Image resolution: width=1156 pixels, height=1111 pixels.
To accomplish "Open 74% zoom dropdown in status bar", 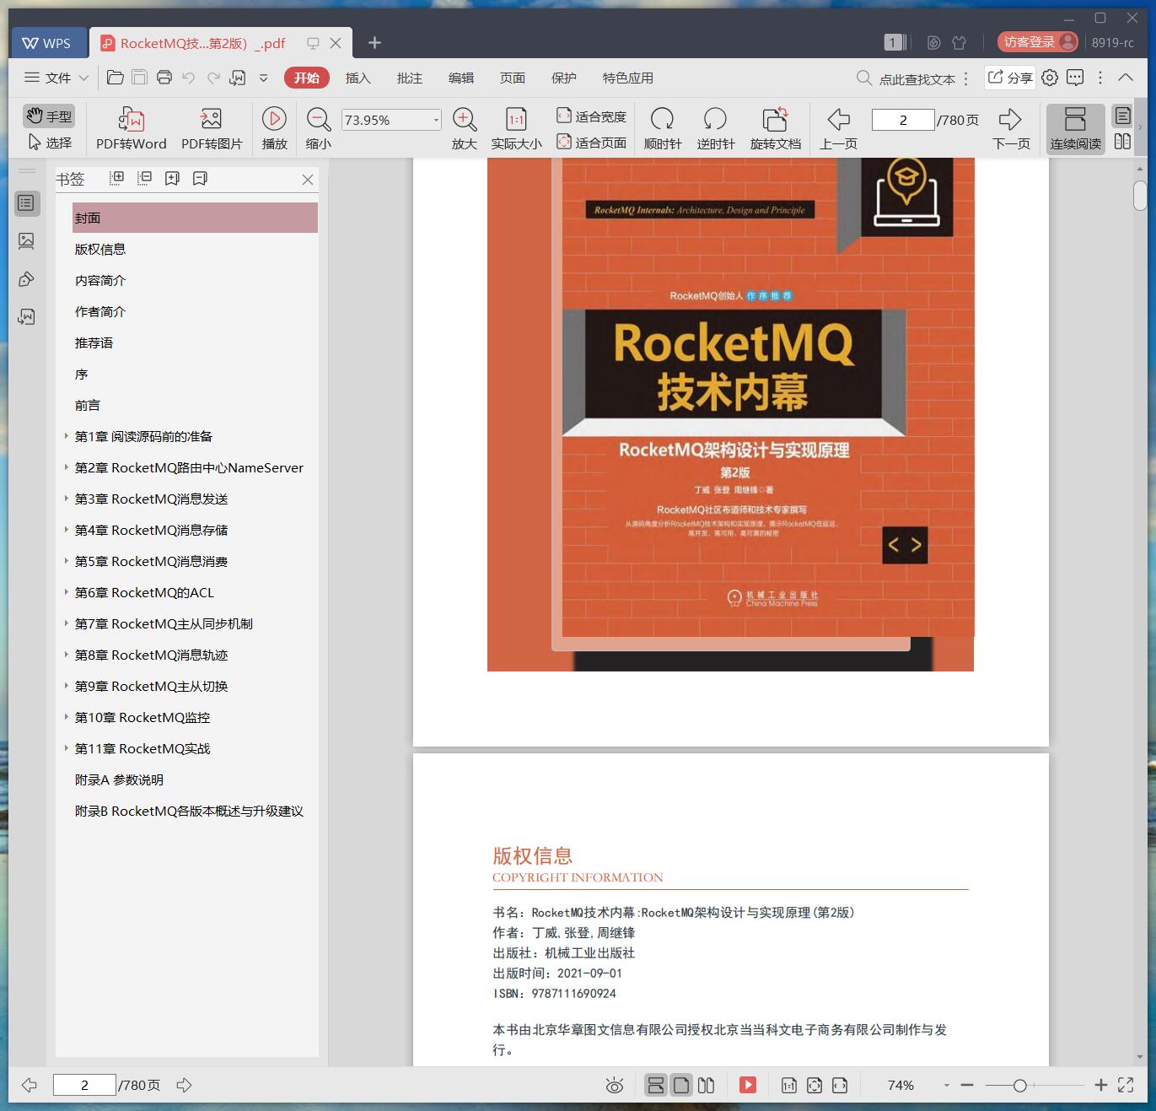I will (946, 1086).
